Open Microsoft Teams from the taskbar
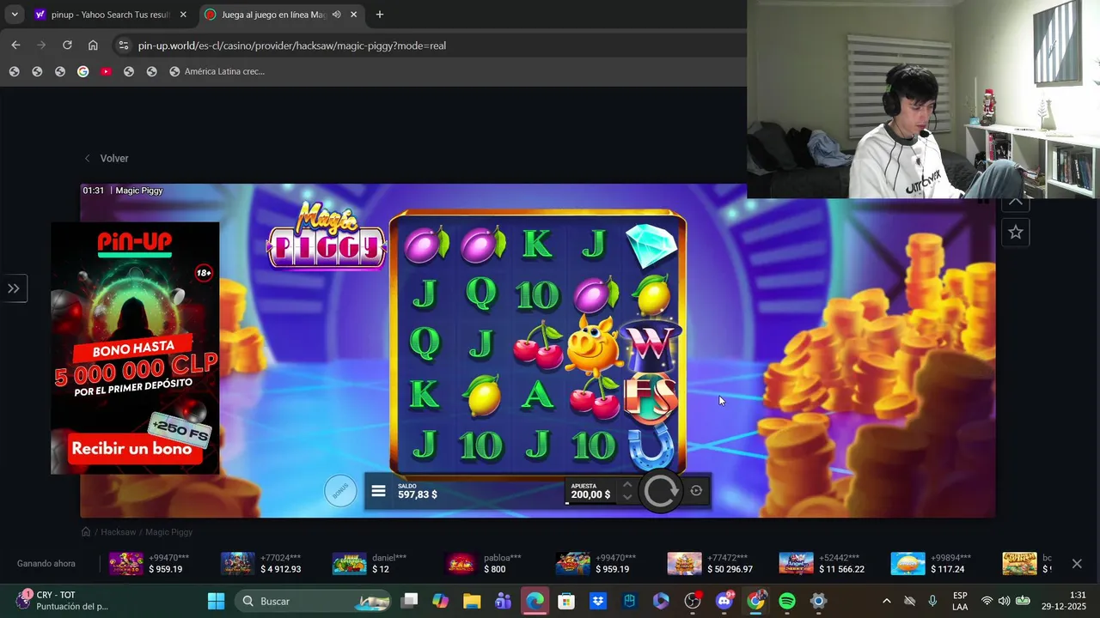1100x618 pixels. [x=503, y=601]
